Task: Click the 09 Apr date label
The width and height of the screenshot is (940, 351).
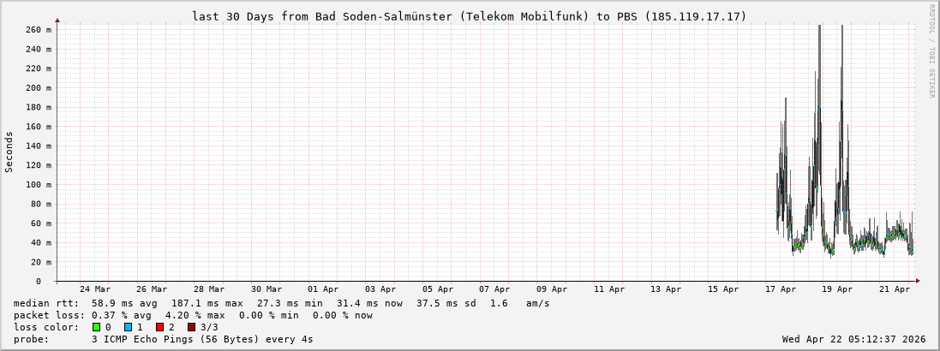Action: point(552,289)
